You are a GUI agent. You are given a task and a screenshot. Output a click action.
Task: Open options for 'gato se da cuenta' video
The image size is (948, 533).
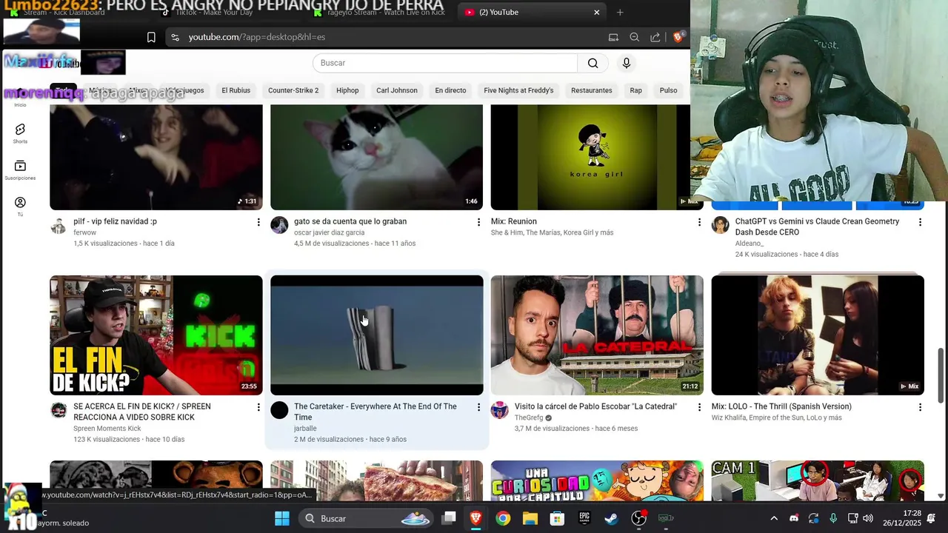tap(478, 222)
